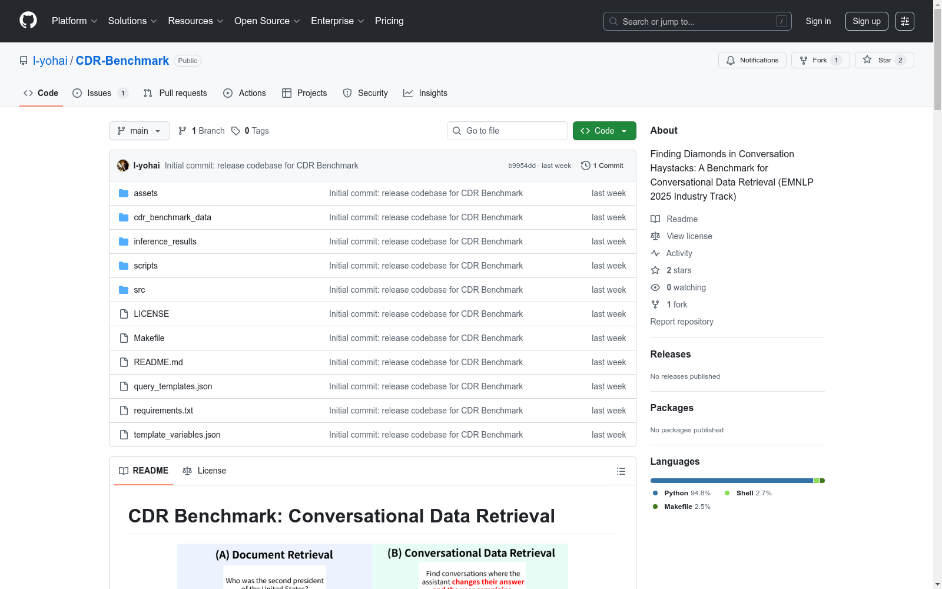Image resolution: width=942 pixels, height=589 pixels.
Task: Click the scale icon beside View license
Action: pyautogui.click(x=655, y=236)
